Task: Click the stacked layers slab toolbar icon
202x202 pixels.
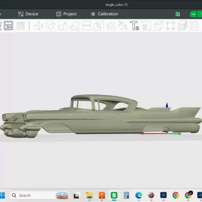Action: (x=183, y=26)
